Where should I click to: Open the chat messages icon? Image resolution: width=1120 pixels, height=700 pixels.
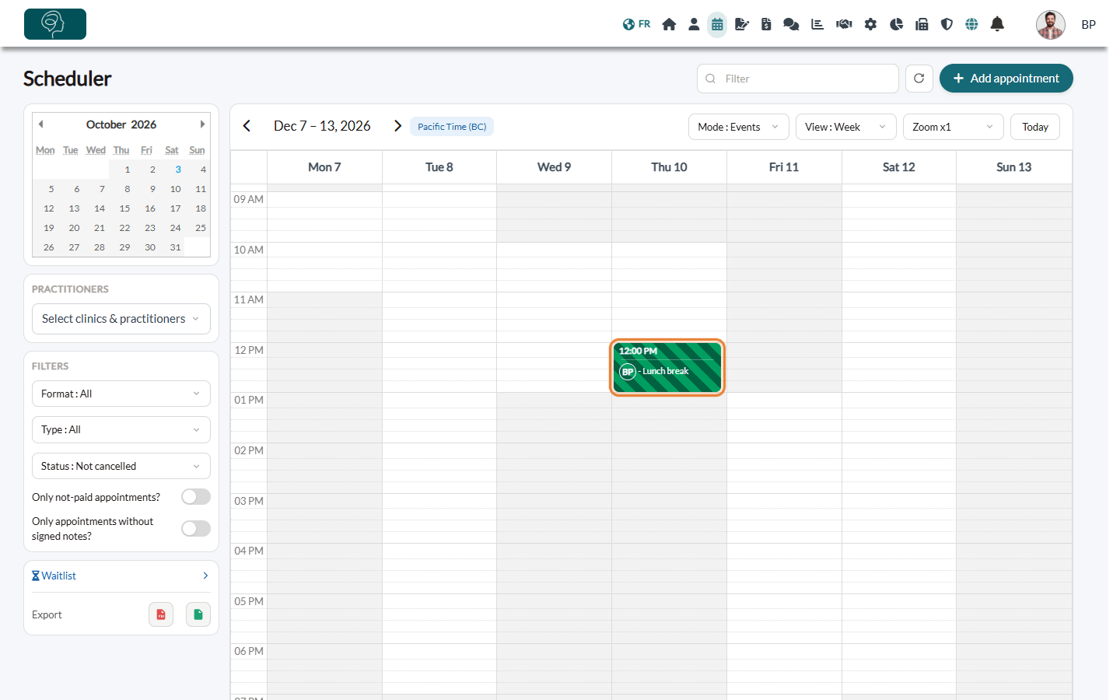pyautogui.click(x=791, y=24)
